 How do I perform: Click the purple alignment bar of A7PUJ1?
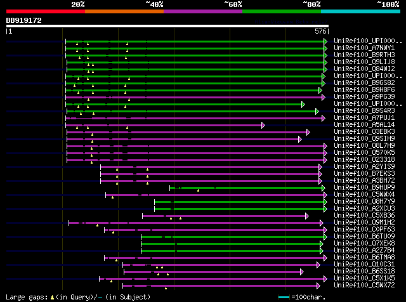[x=194, y=119]
